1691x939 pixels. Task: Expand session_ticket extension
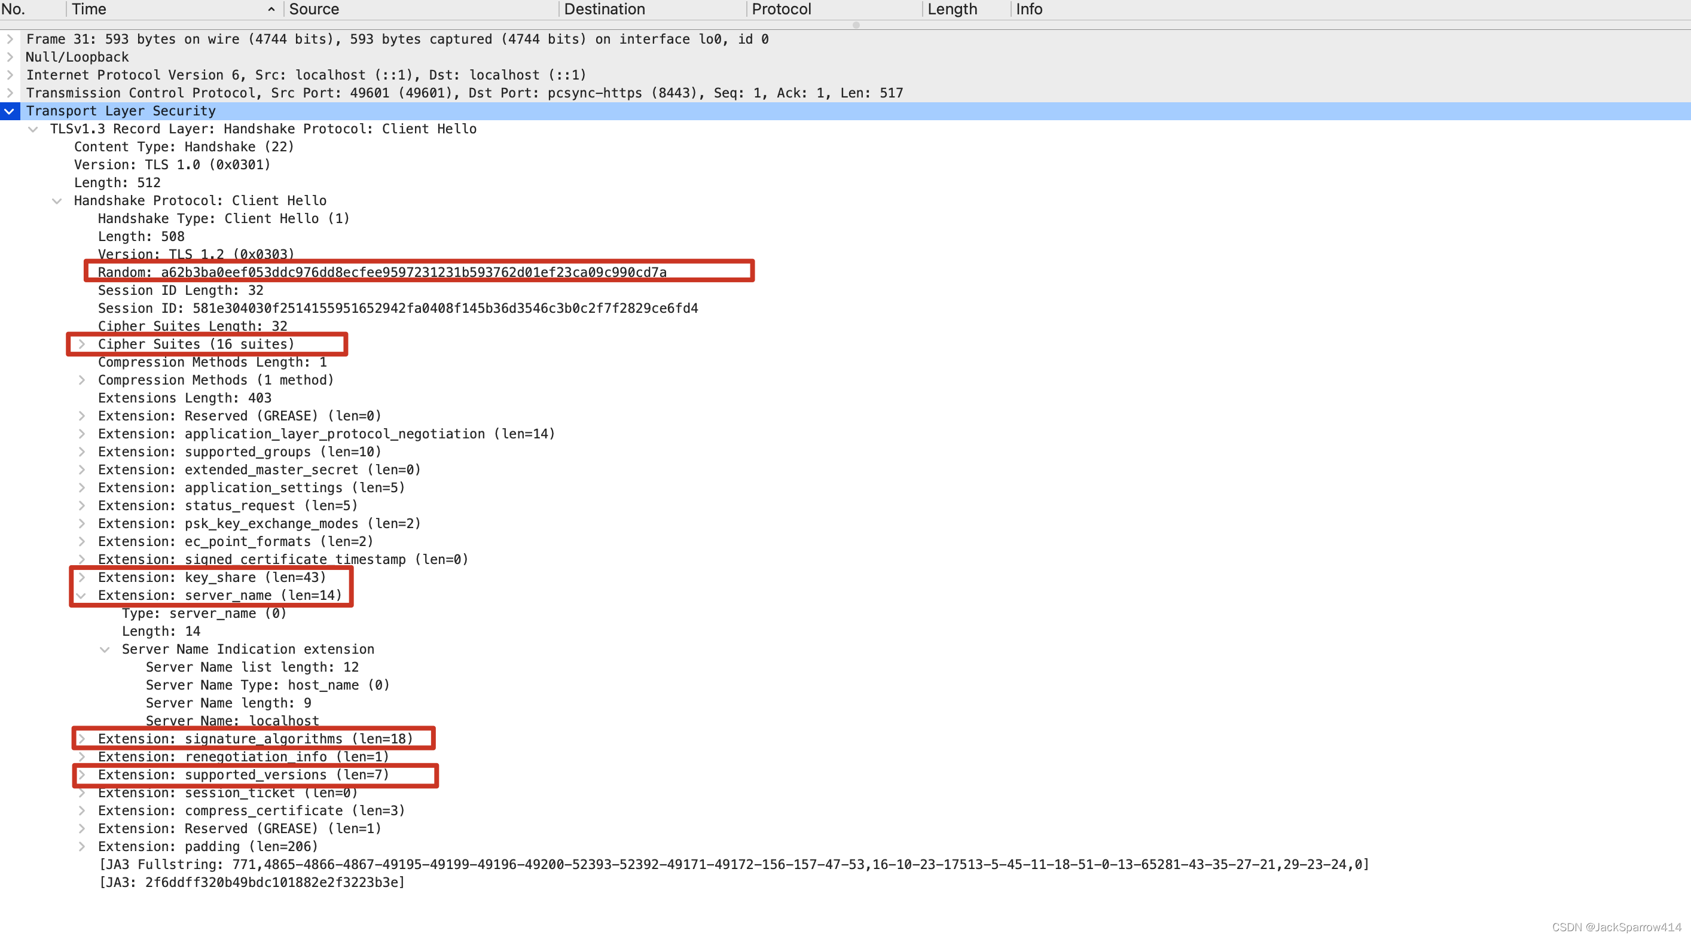(x=81, y=793)
